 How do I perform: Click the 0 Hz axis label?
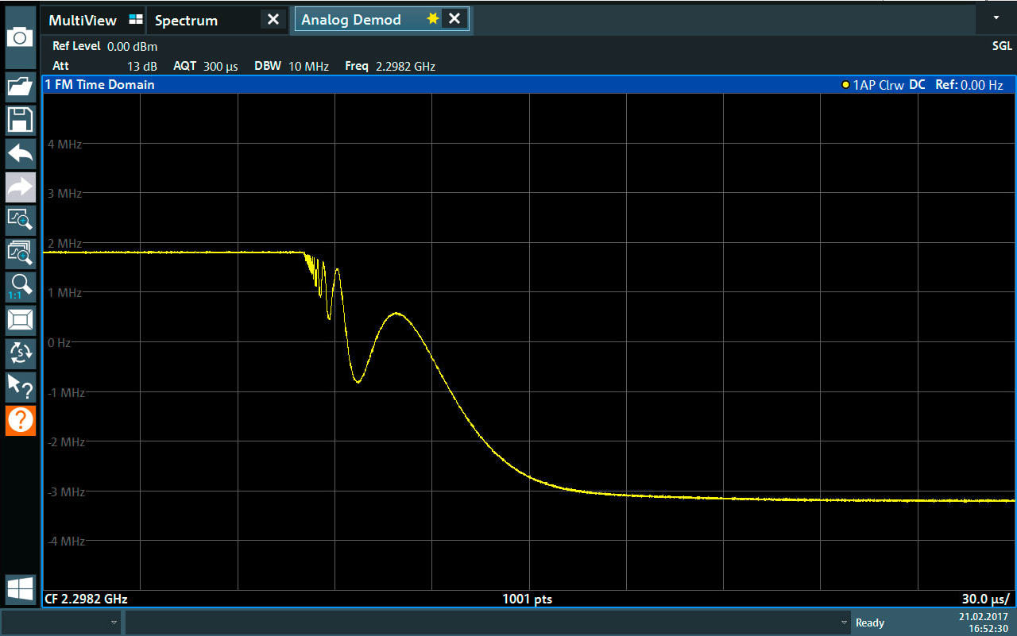[x=59, y=342]
